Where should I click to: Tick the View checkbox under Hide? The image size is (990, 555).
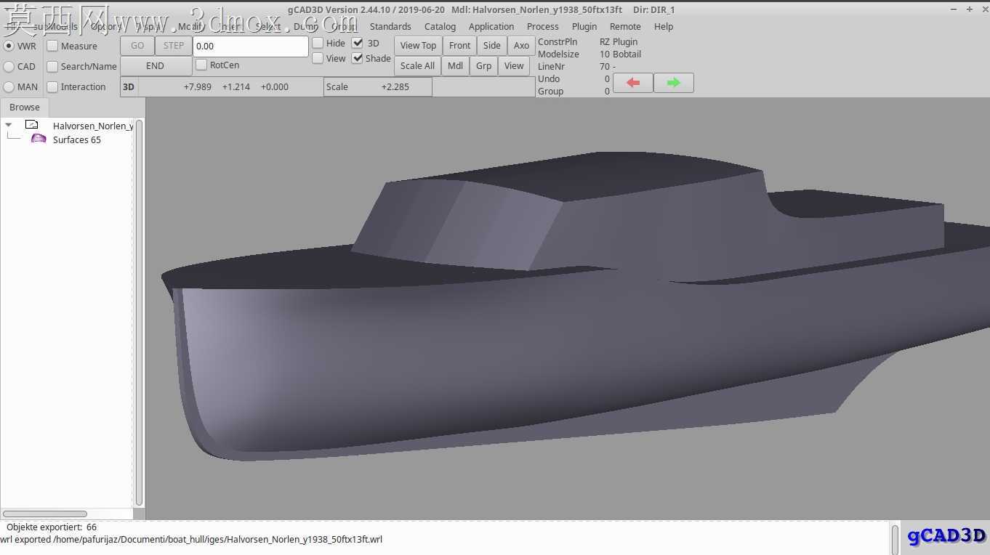point(318,58)
